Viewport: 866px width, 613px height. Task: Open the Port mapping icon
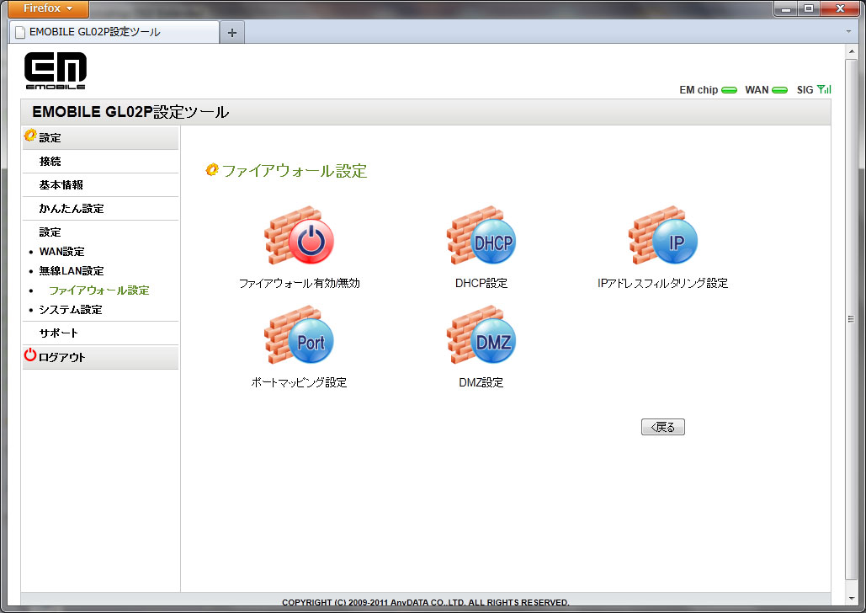click(299, 335)
